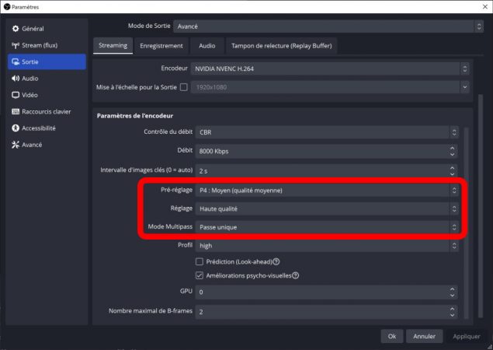
Task: Click the outer vertical settings scrollbar
Action: click(481, 206)
